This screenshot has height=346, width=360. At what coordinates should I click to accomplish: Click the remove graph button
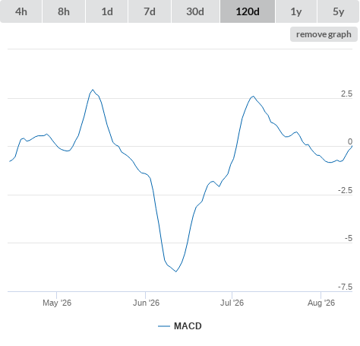point(324,34)
